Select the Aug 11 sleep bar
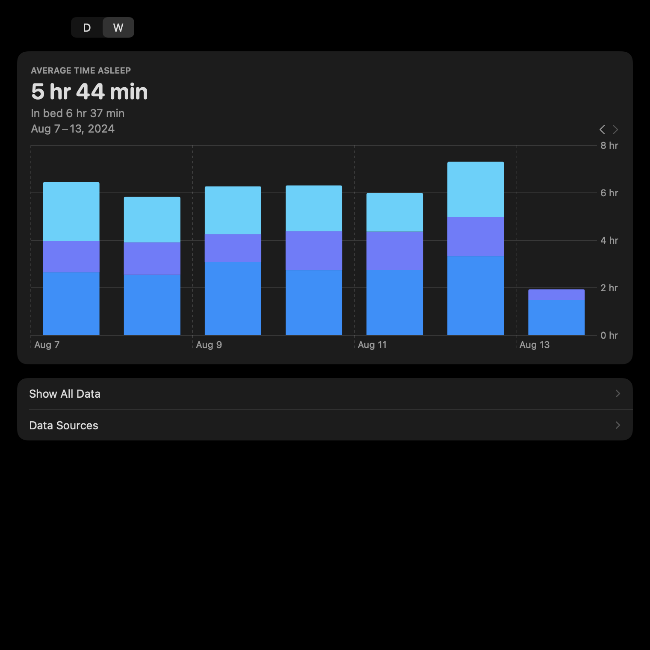Viewport: 650px width, 650px height. (x=395, y=264)
